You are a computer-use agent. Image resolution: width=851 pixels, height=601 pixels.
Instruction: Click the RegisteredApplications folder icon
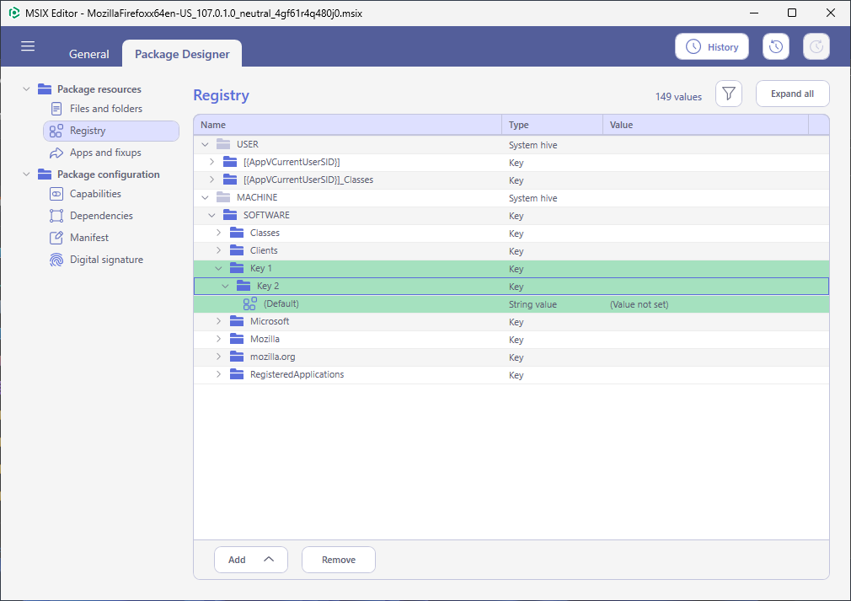[237, 374]
